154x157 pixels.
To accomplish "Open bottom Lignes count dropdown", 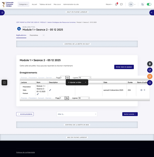I will [84, 98].
